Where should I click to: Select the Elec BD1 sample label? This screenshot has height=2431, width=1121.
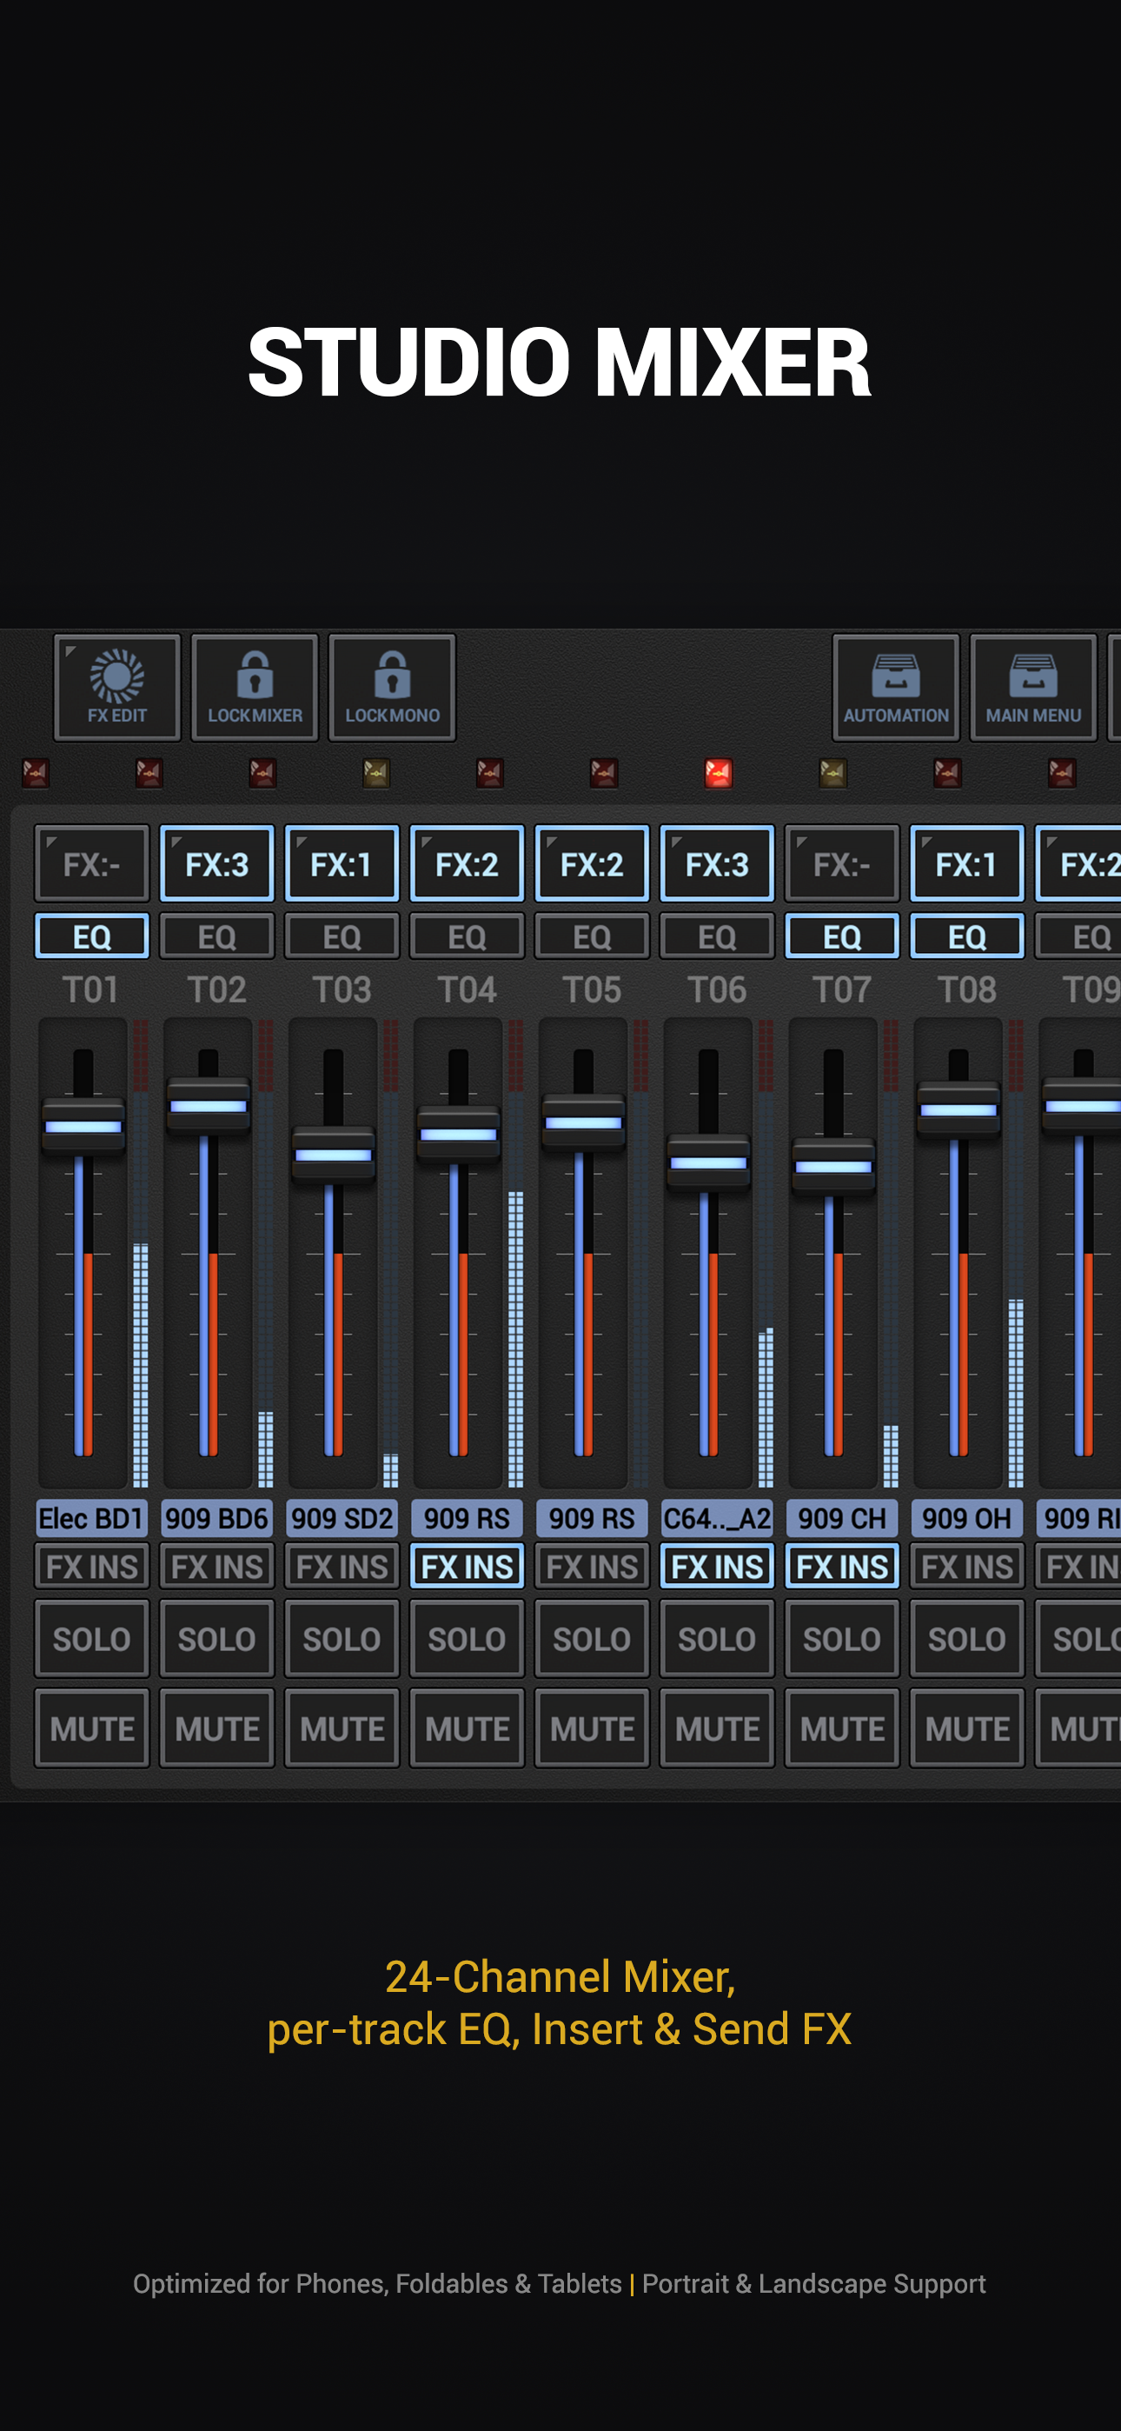91,1518
